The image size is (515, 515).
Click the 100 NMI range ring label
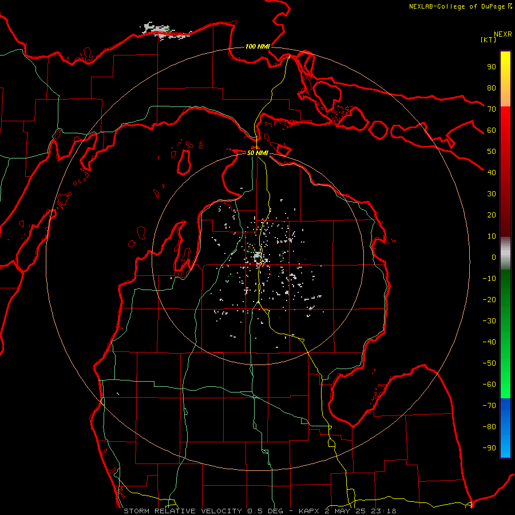[x=257, y=46]
